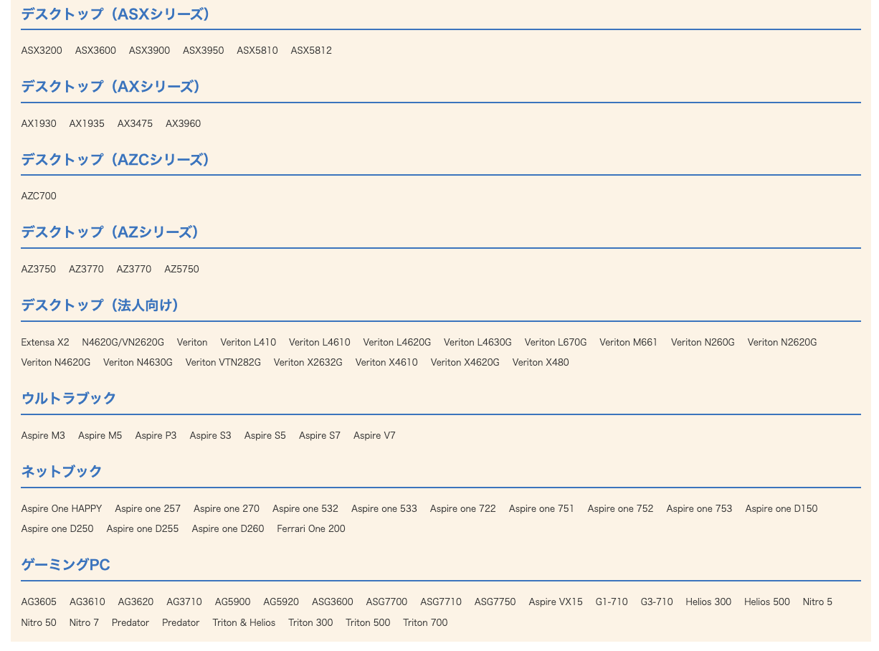879x651 pixels.
Task: Choose the Triton & Helios link
Action: [x=244, y=622]
